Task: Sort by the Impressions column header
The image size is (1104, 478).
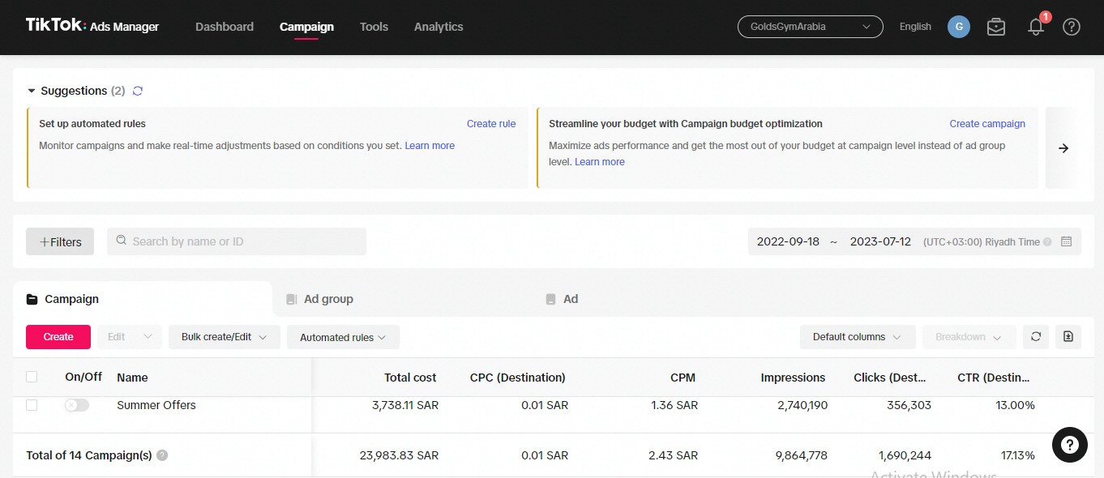Action: [x=793, y=378]
